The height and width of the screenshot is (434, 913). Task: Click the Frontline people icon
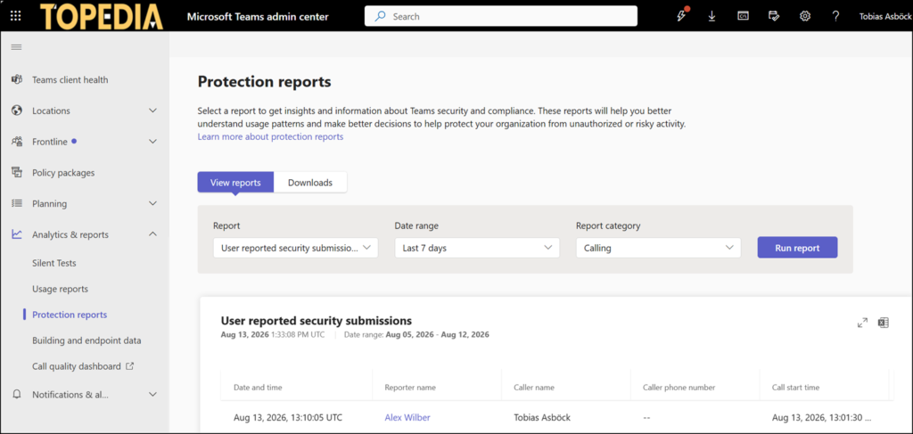(x=17, y=142)
